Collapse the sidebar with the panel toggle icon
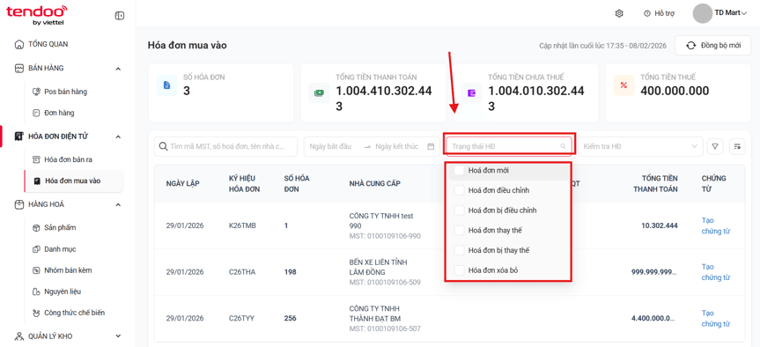Screen dimensions: 760x347 (x=119, y=16)
